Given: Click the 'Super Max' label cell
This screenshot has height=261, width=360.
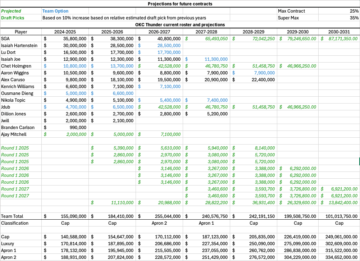Looking at the screenshot, I should coord(297,18).
